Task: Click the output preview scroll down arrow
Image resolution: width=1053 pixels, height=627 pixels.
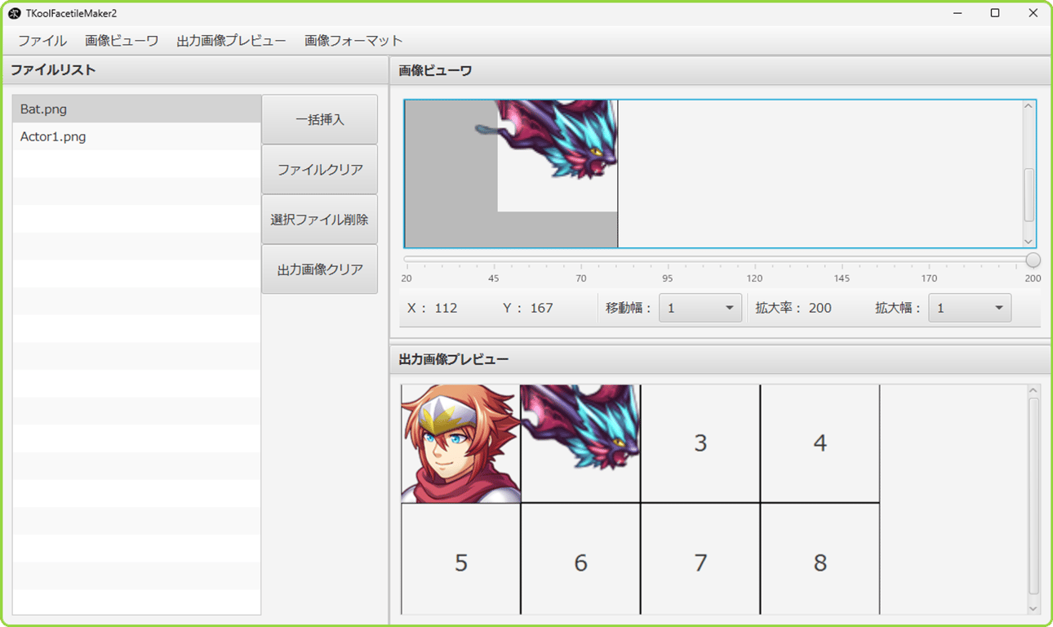Action: click(1034, 608)
